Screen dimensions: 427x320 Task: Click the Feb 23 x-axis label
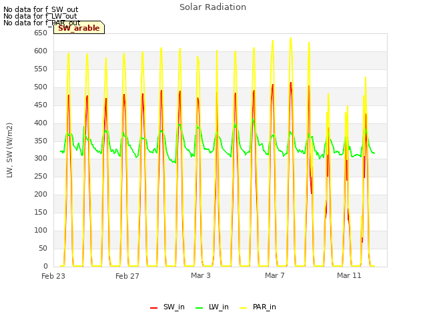pos(53,276)
